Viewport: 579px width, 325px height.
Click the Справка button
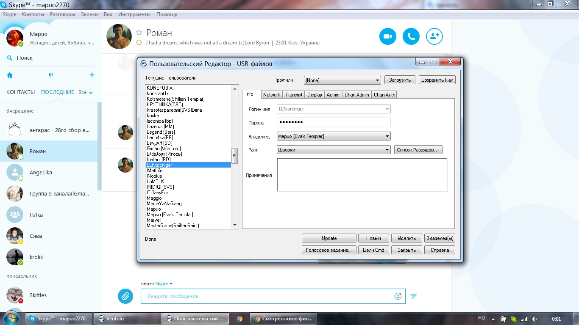point(440,250)
